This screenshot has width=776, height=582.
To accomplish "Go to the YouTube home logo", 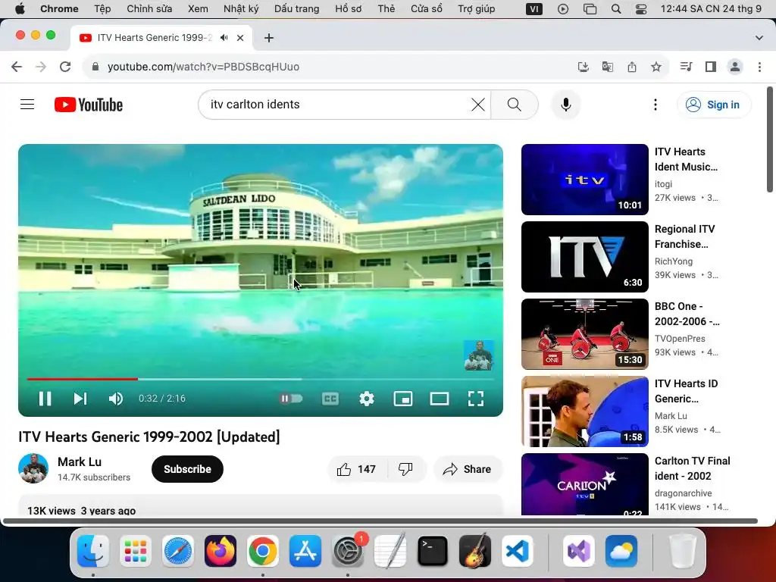I will coord(89,105).
